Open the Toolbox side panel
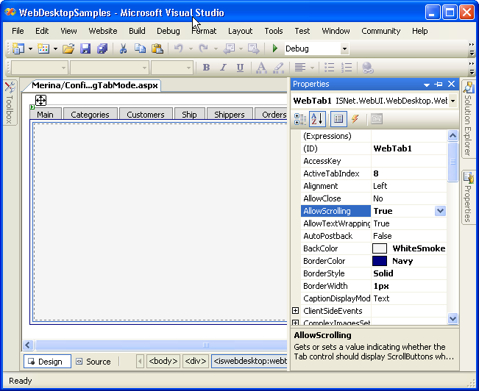Image resolution: width=479 pixels, height=391 pixels. pyautogui.click(x=10, y=104)
